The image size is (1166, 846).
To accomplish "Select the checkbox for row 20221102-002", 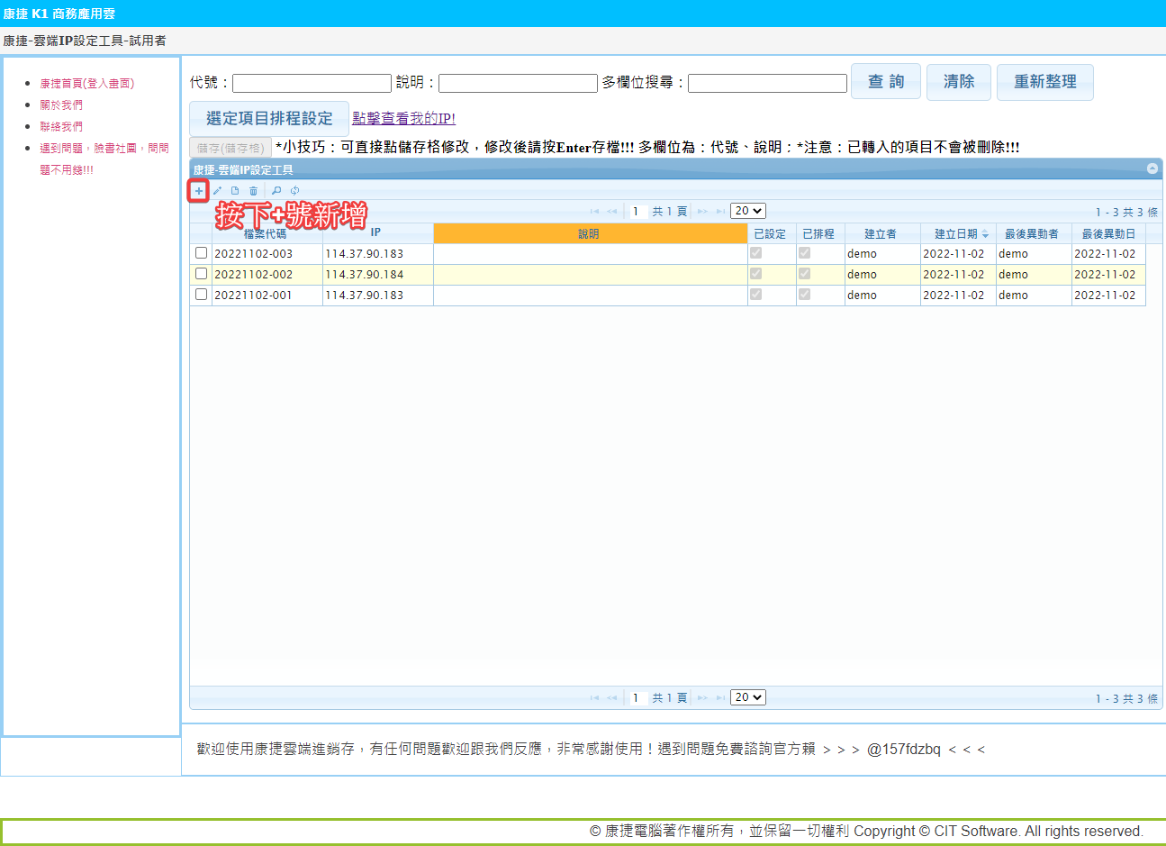I will (x=201, y=274).
